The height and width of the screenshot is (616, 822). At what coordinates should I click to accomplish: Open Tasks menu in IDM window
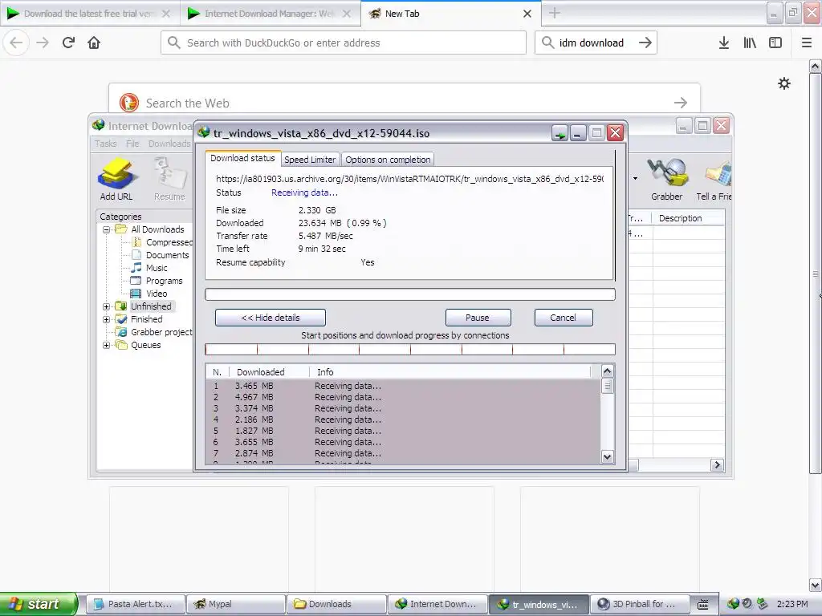click(105, 144)
